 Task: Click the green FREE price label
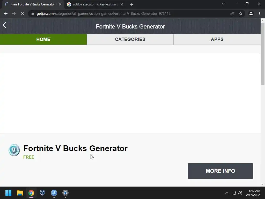[x=29, y=157]
